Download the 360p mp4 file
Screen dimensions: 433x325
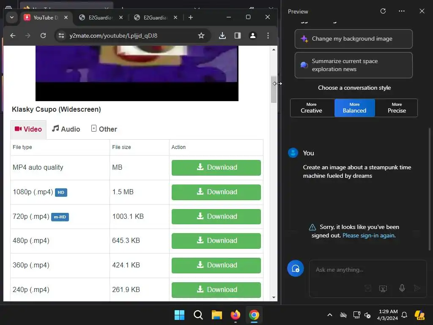pyautogui.click(x=216, y=265)
